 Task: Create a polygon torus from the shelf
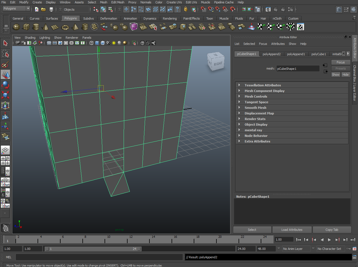coord(65,27)
